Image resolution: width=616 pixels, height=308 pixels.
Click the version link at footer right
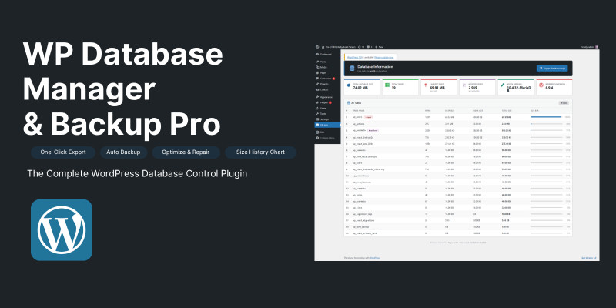click(x=589, y=258)
